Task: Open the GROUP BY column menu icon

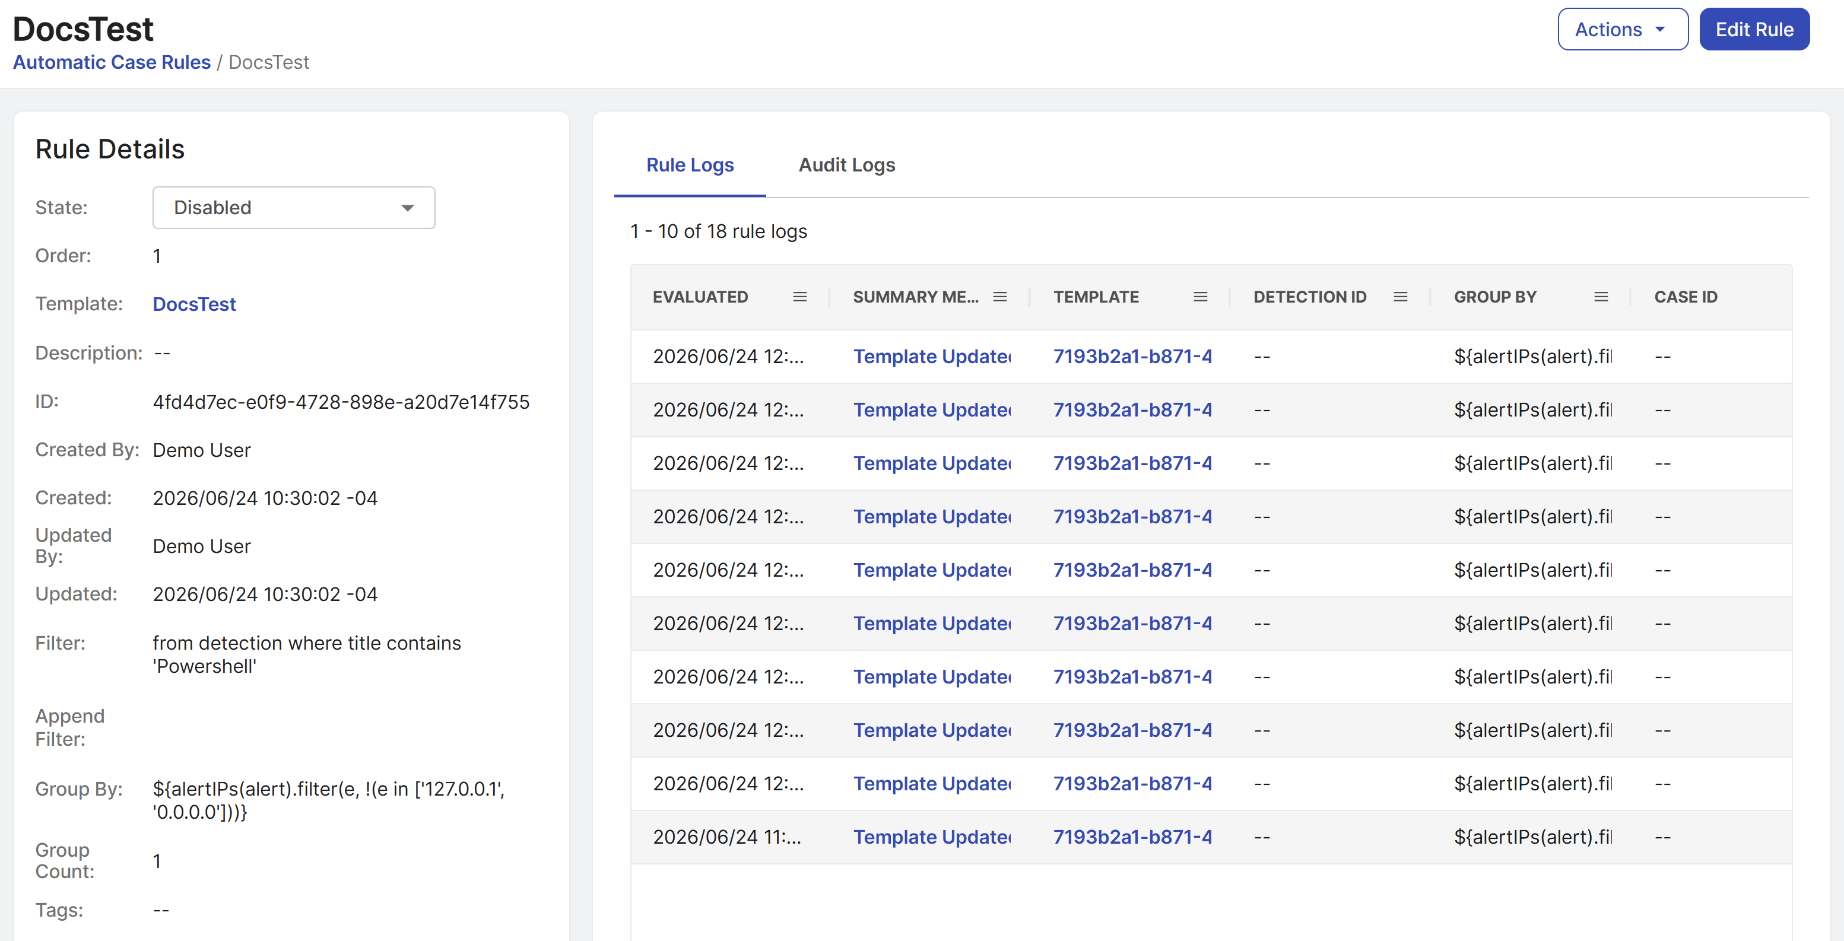Action: tap(1601, 297)
